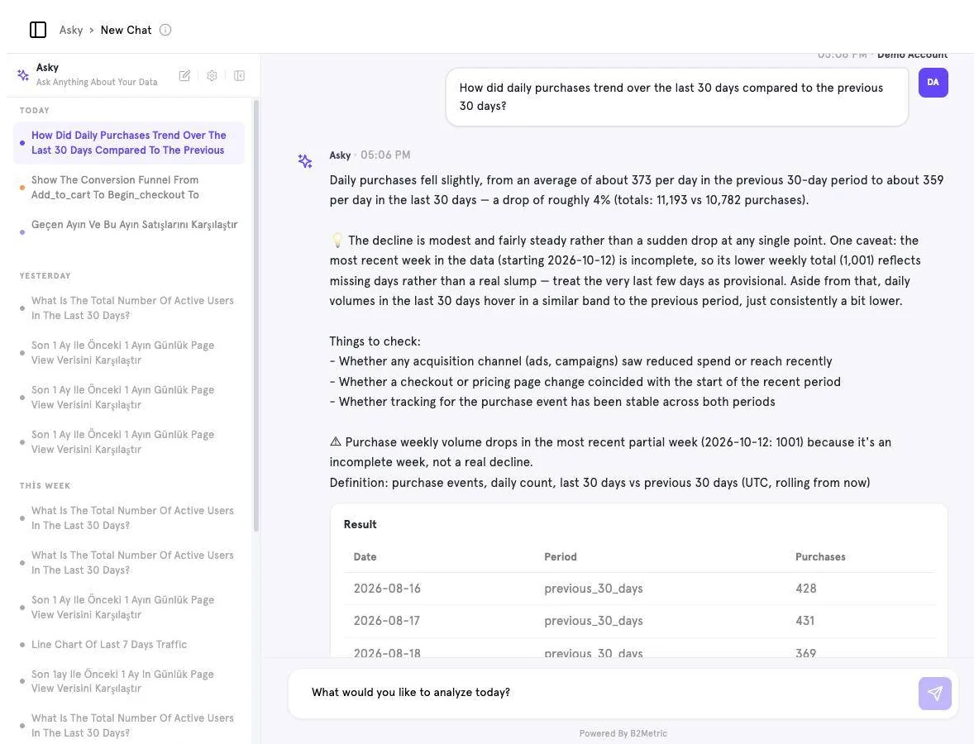Click the Purchases column header

pos(820,557)
